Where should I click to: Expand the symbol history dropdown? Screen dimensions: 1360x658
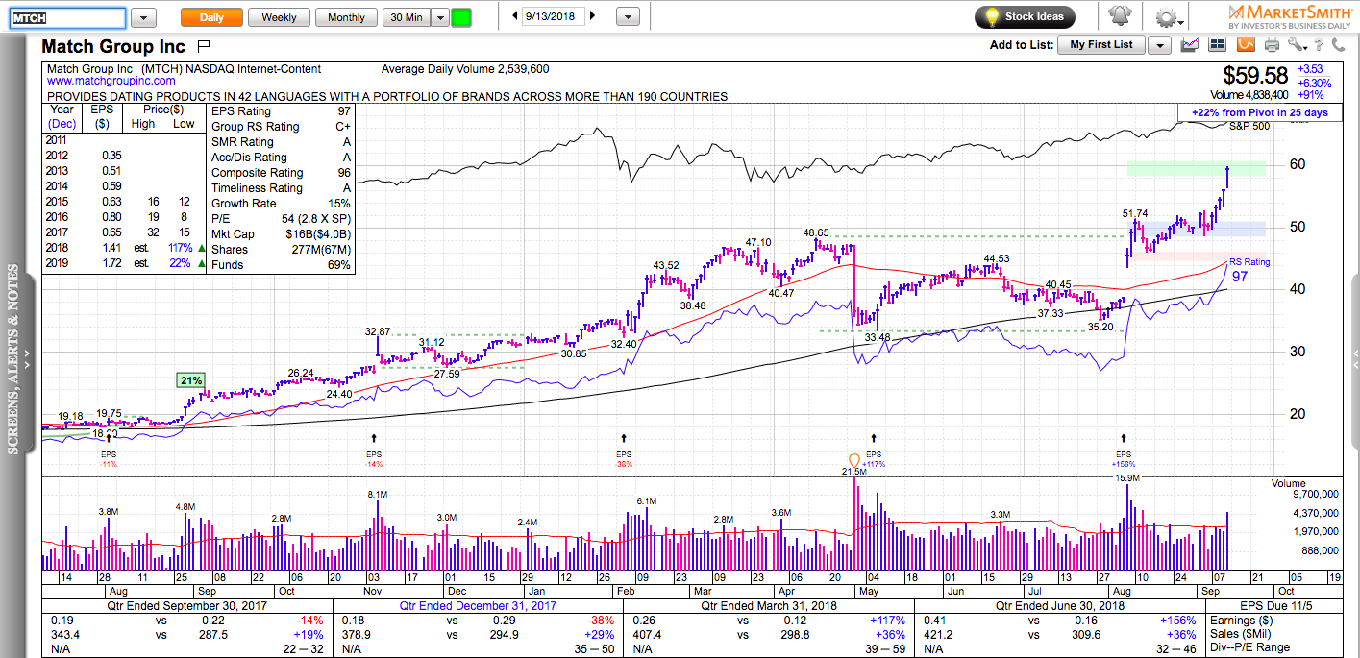click(143, 17)
